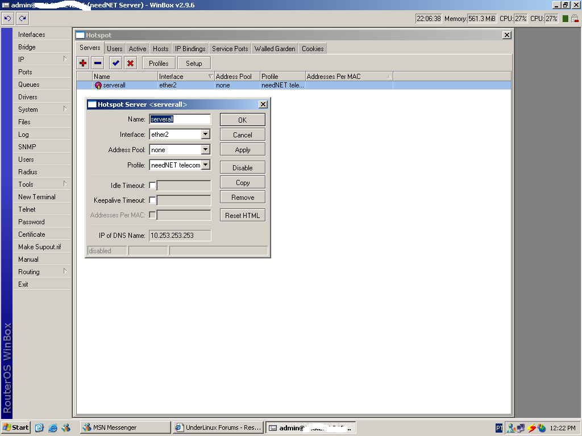
Task: Click the redo arrow in WinBox toolbar
Action: point(22,19)
